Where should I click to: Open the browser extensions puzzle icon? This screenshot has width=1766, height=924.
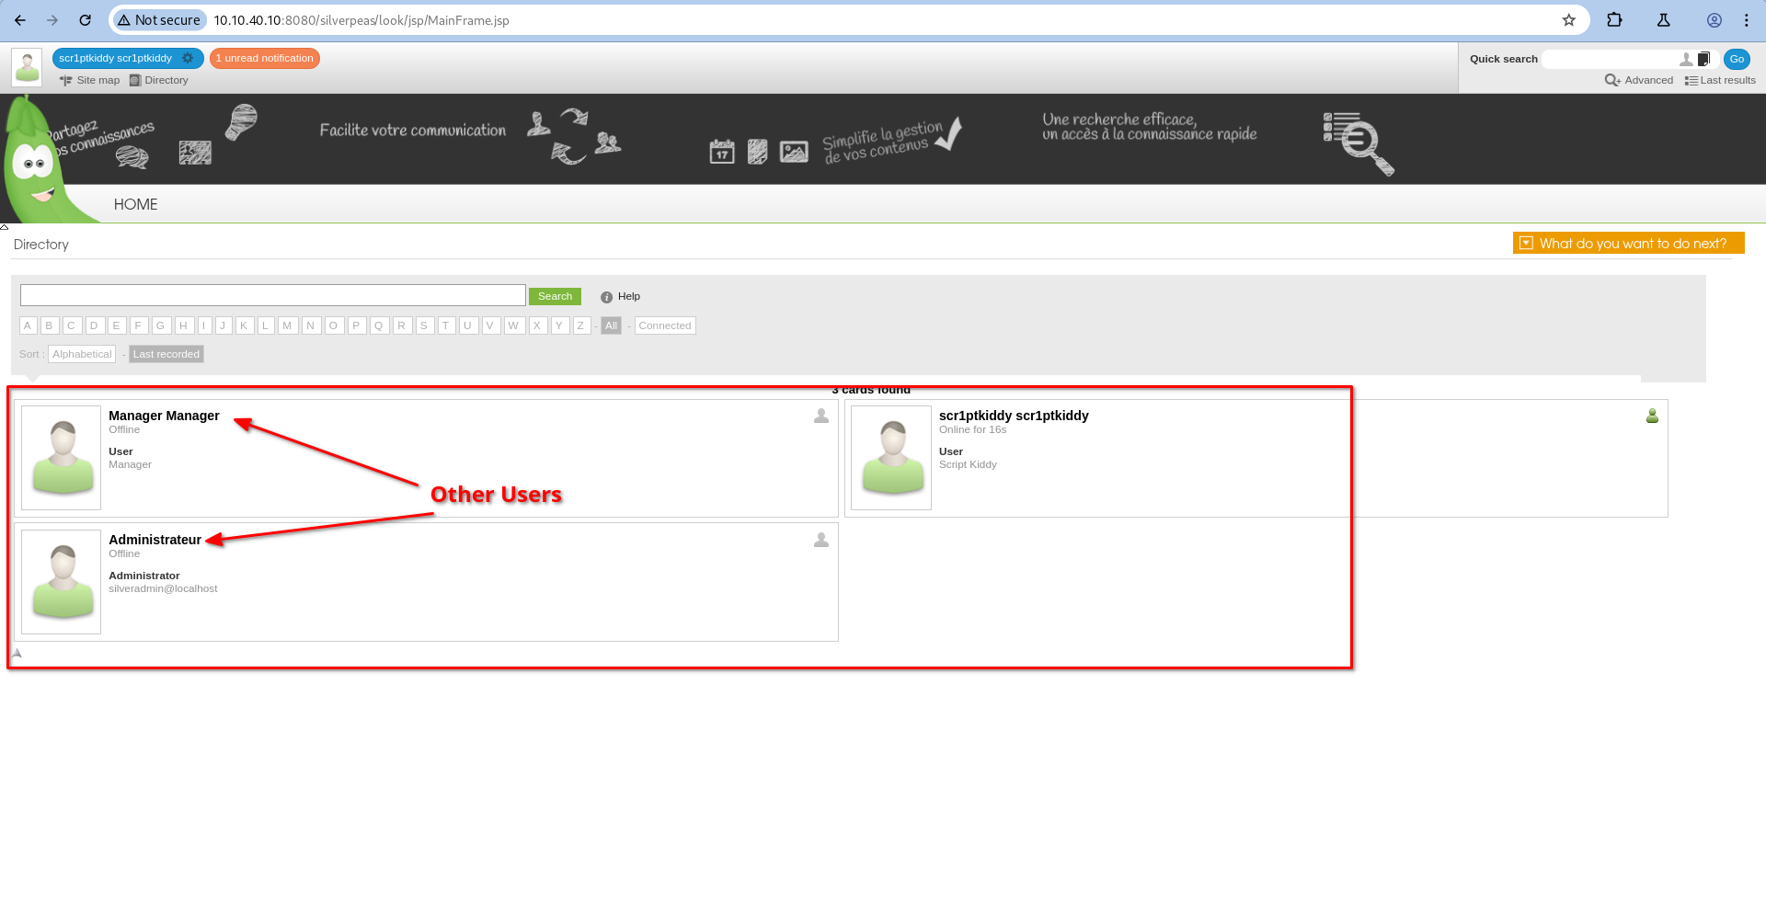(x=1614, y=20)
